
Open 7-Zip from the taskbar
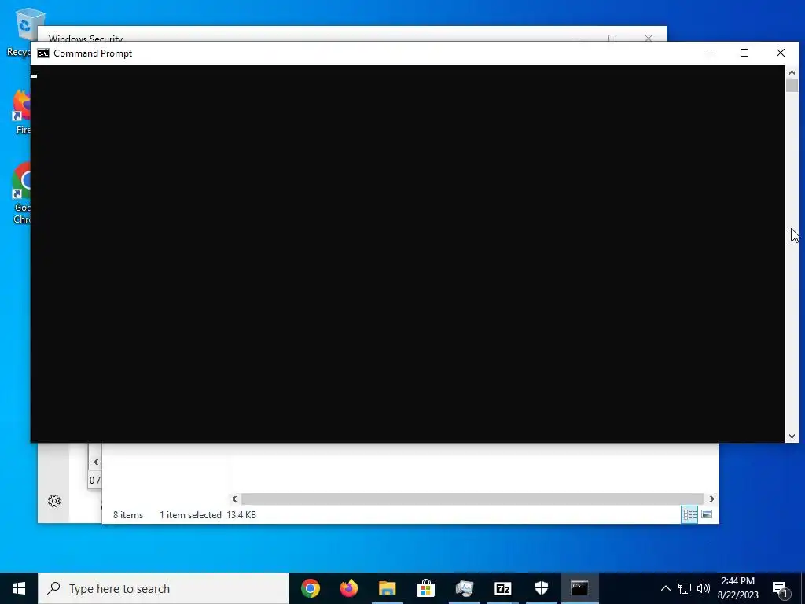[x=502, y=588]
